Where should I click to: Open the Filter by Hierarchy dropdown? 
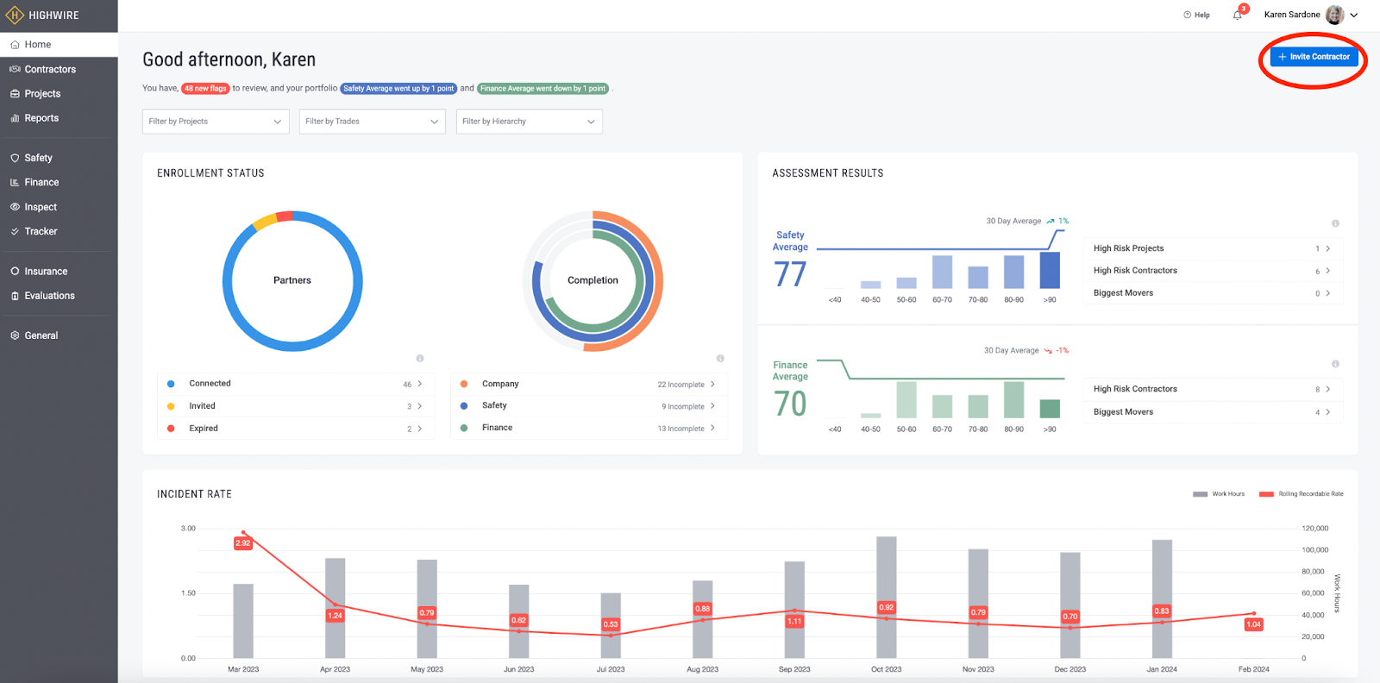(x=529, y=122)
